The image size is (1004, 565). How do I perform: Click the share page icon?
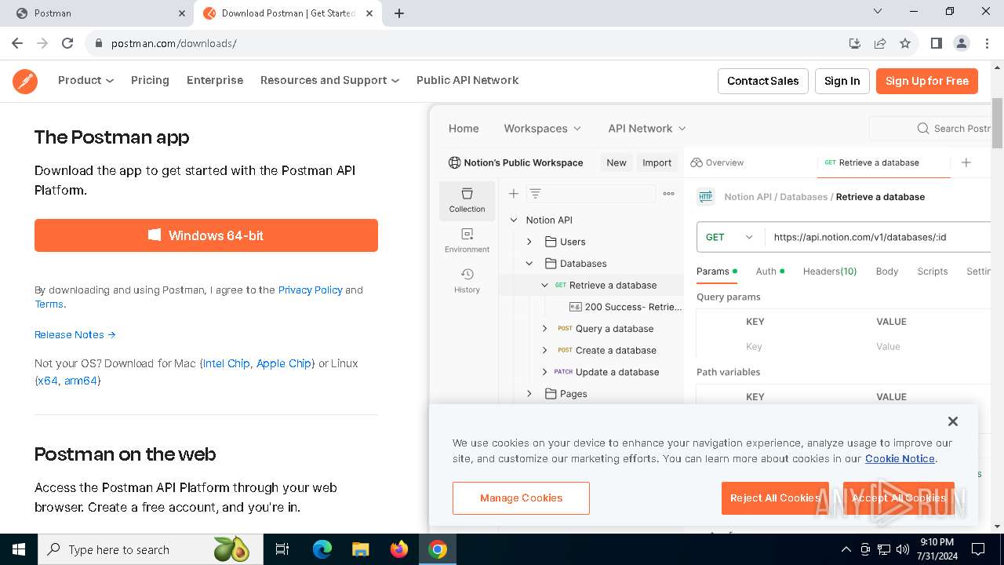point(880,43)
